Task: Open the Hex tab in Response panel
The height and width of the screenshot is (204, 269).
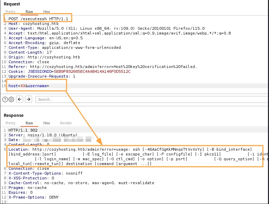Action: pos(46,123)
